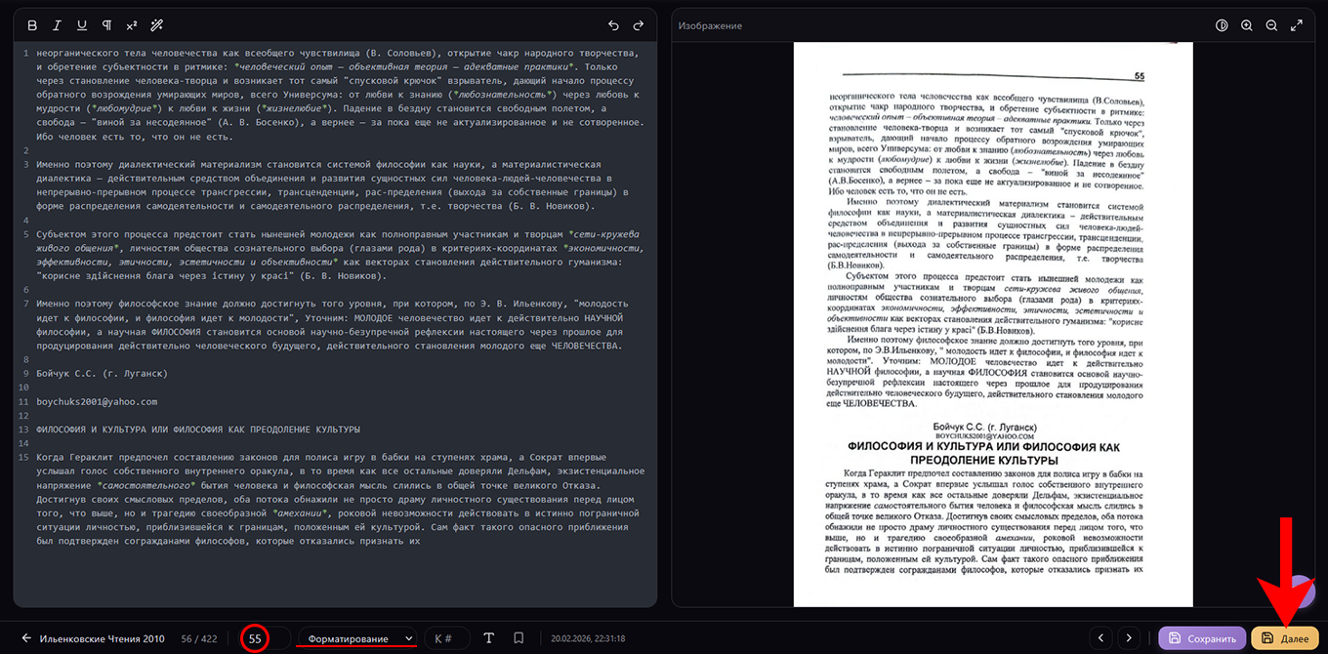Expand the image panel to fullscreen
This screenshot has width=1328, height=654.
1297,25
